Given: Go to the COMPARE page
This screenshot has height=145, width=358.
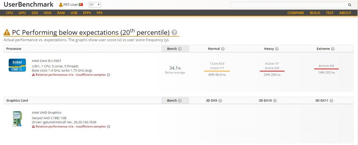Looking at the screenshot, I should coord(295,13).
